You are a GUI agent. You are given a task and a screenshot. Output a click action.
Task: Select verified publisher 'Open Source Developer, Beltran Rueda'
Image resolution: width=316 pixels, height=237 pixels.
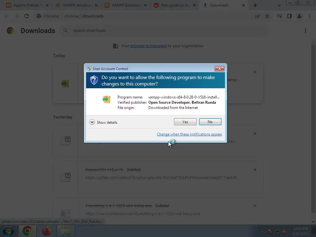[182, 102]
